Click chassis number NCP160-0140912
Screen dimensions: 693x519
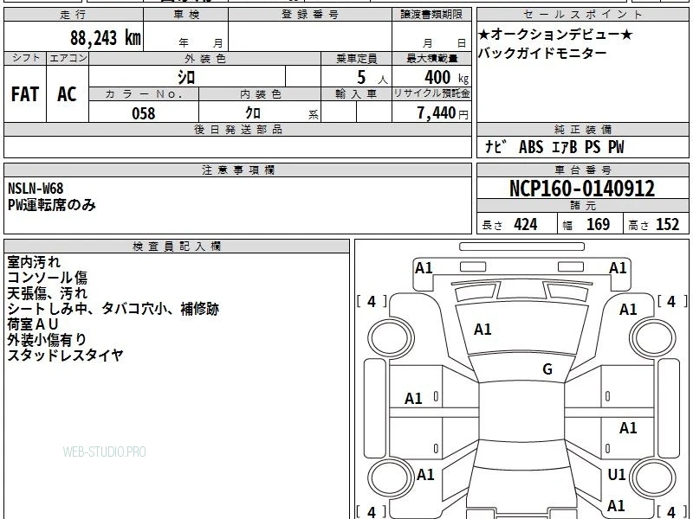click(x=582, y=189)
